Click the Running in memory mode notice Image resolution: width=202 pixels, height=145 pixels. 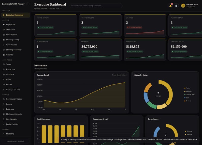129,140
